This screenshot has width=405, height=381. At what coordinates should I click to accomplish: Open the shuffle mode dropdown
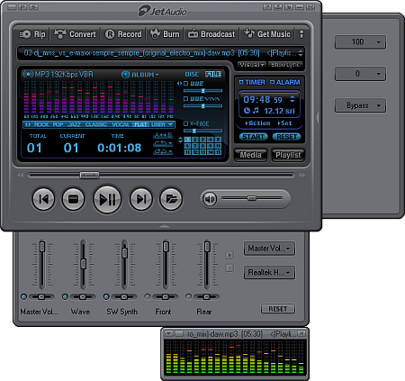point(163,152)
